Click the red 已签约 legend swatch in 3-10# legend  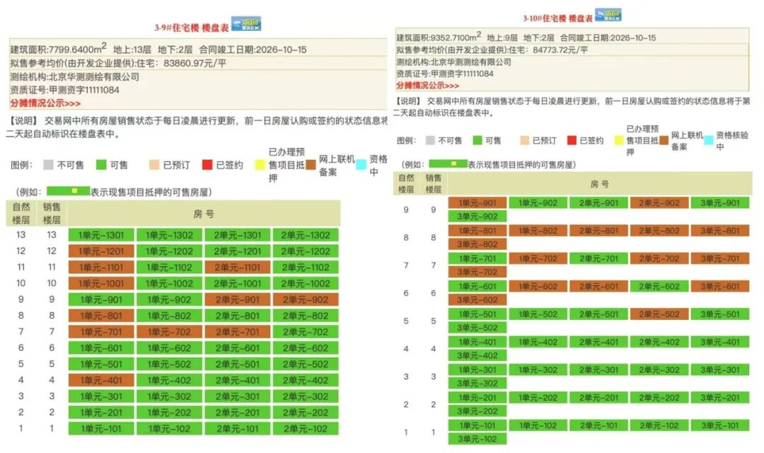(572, 140)
